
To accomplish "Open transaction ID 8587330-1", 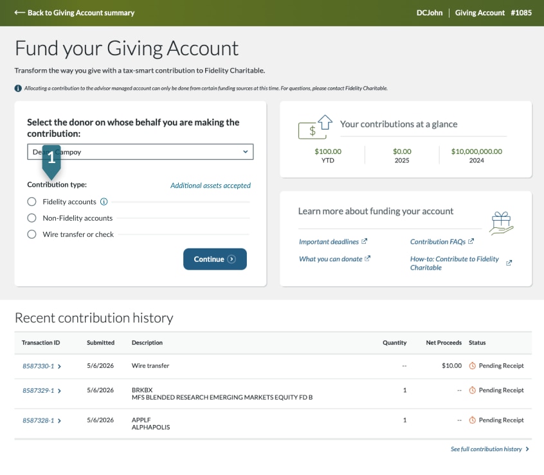I will (x=38, y=367).
